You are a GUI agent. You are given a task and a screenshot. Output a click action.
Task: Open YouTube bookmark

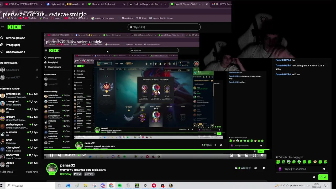point(30,18)
